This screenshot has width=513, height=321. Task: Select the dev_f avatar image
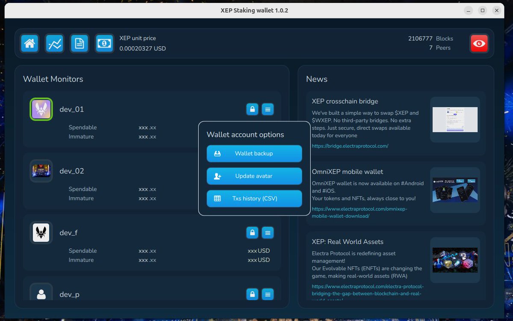click(x=41, y=232)
